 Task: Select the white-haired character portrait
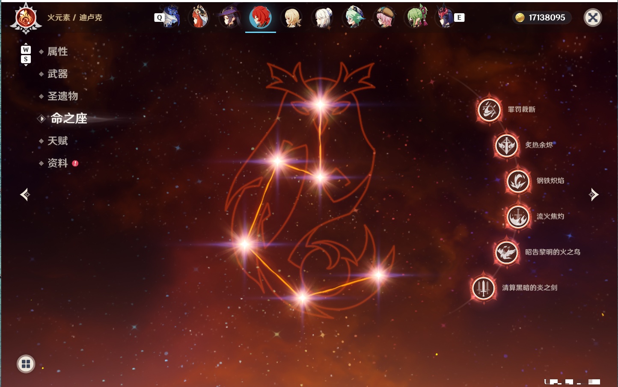[x=323, y=18]
